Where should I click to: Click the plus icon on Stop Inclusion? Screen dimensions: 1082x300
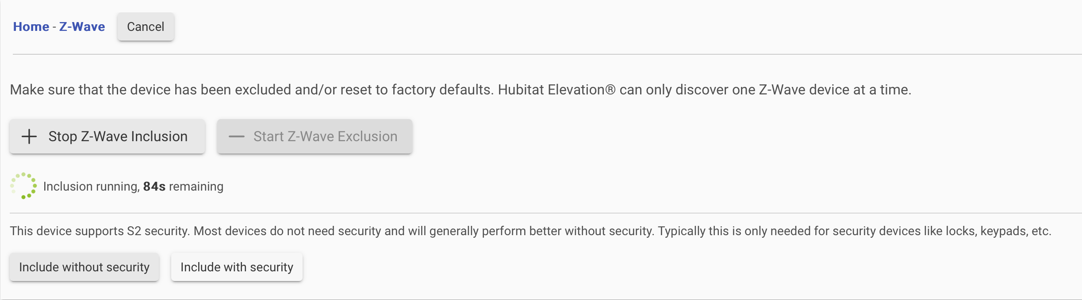coord(29,136)
